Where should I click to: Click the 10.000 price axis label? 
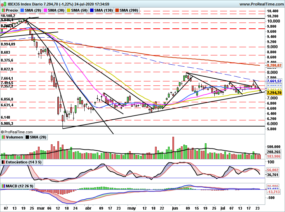tap(273, 21)
